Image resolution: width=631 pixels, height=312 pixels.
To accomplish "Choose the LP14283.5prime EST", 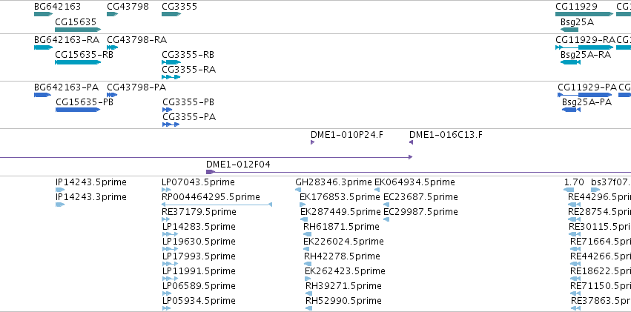I will coord(171,234).
